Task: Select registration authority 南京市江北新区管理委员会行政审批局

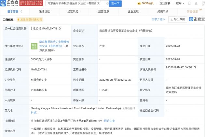Action: click(x=184, y=90)
